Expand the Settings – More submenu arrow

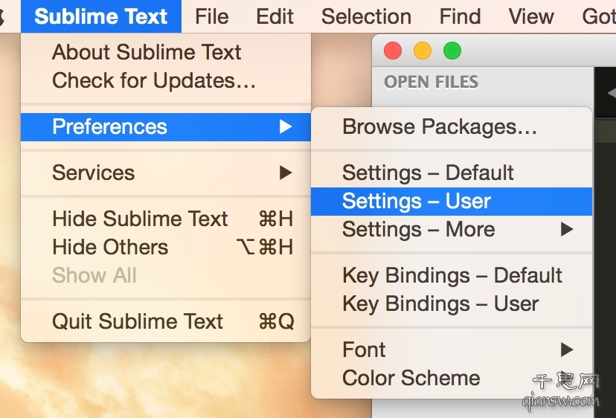click(566, 229)
